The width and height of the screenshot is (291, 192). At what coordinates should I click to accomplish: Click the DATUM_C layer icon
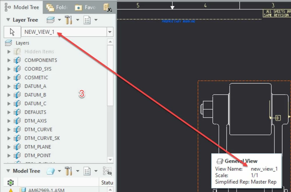(x=17, y=103)
